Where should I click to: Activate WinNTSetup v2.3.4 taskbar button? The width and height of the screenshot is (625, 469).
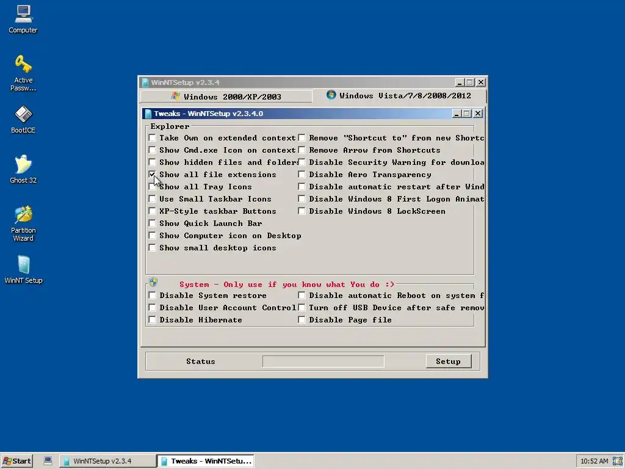click(107, 461)
